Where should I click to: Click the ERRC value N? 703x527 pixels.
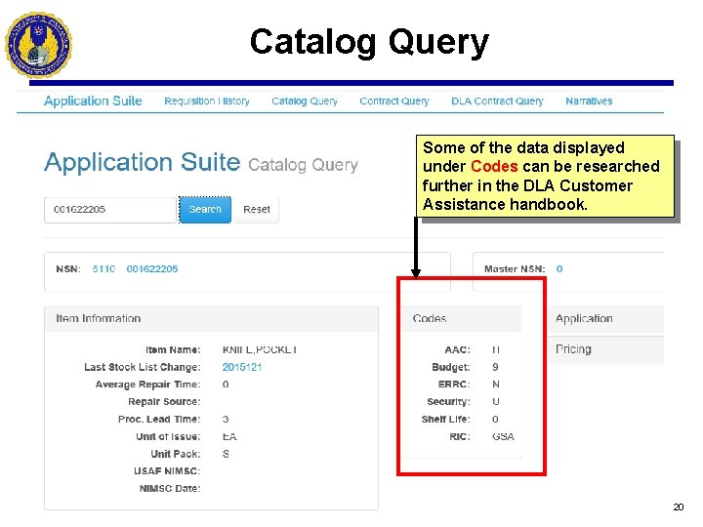tap(495, 385)
